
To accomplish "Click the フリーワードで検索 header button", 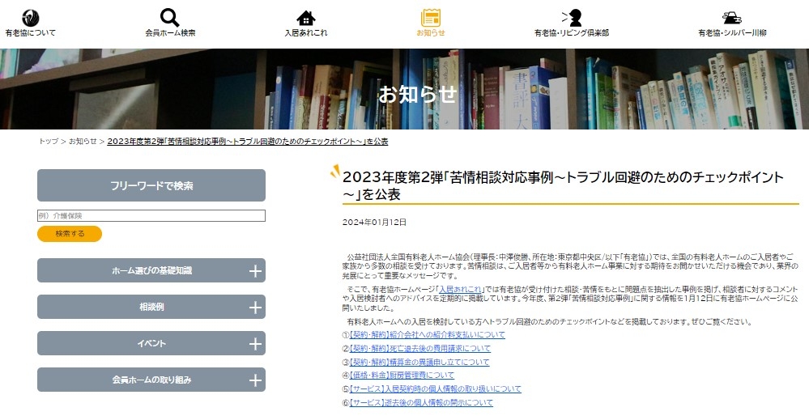I will coord(151,185).
